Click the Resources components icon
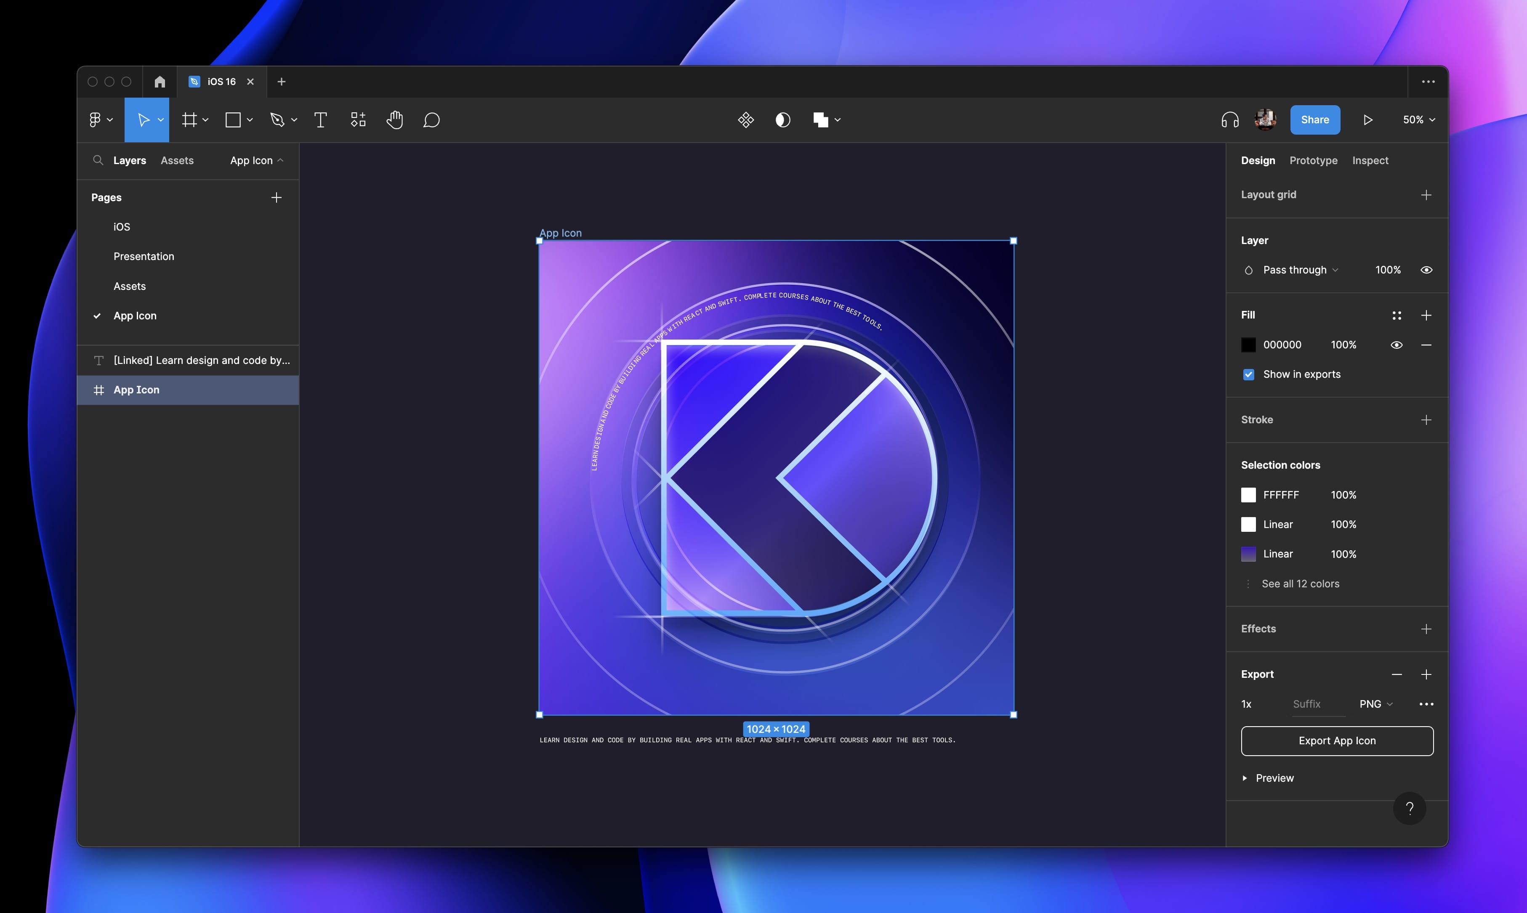This screenshot has height=913, width=1527. point(358,120)
